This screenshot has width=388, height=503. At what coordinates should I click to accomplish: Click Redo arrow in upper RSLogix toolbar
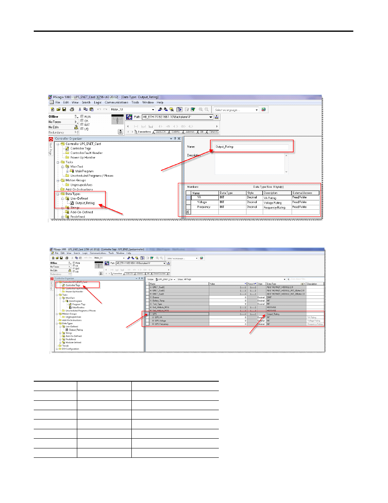pos(105,109)
